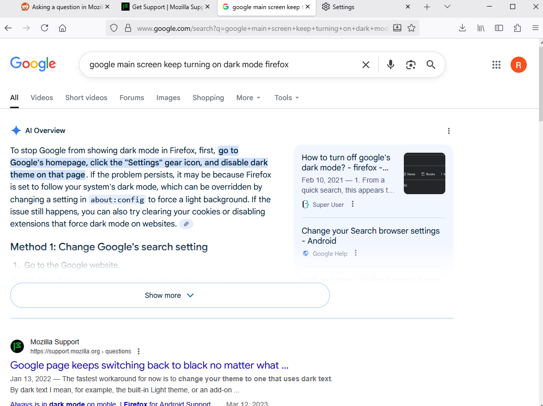Select the All results tab
Viewport: 543px width, 406px height.
click(x=14, y=98)
